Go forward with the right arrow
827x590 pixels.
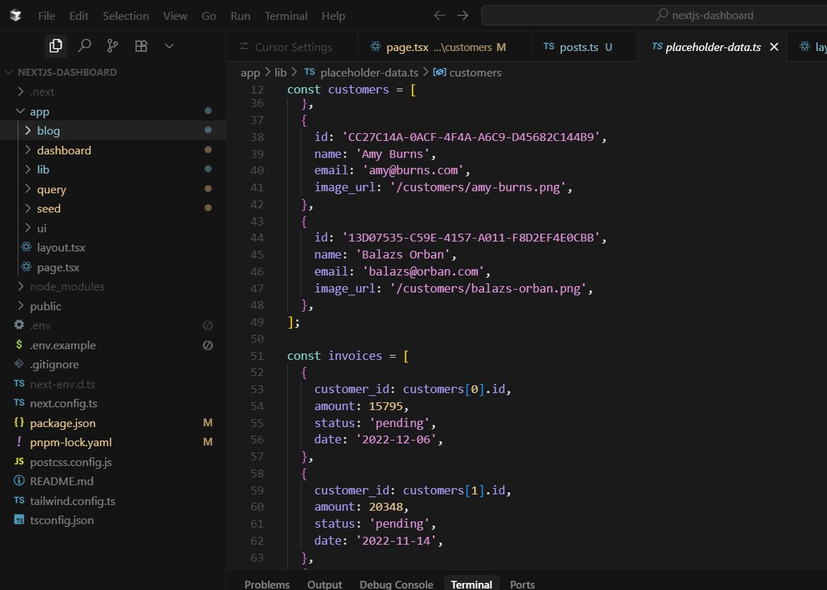pyautogui.click(x=463, y=16)
